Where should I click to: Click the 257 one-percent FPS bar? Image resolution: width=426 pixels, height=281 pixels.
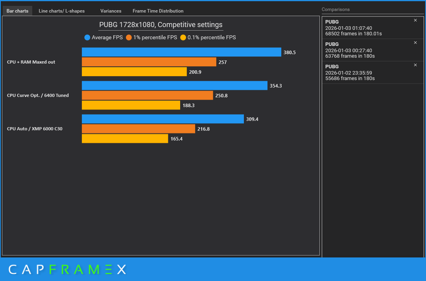tap(149, 62)
